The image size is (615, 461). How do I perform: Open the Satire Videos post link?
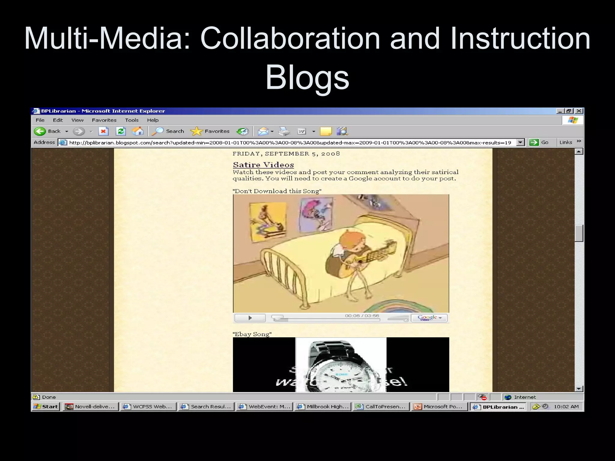pos(263,165)
